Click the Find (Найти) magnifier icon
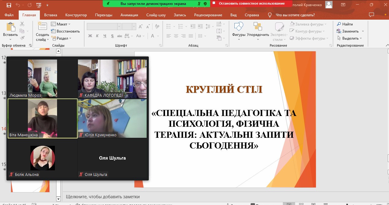This screenshot has height=205, width=389. click(339, 24)
